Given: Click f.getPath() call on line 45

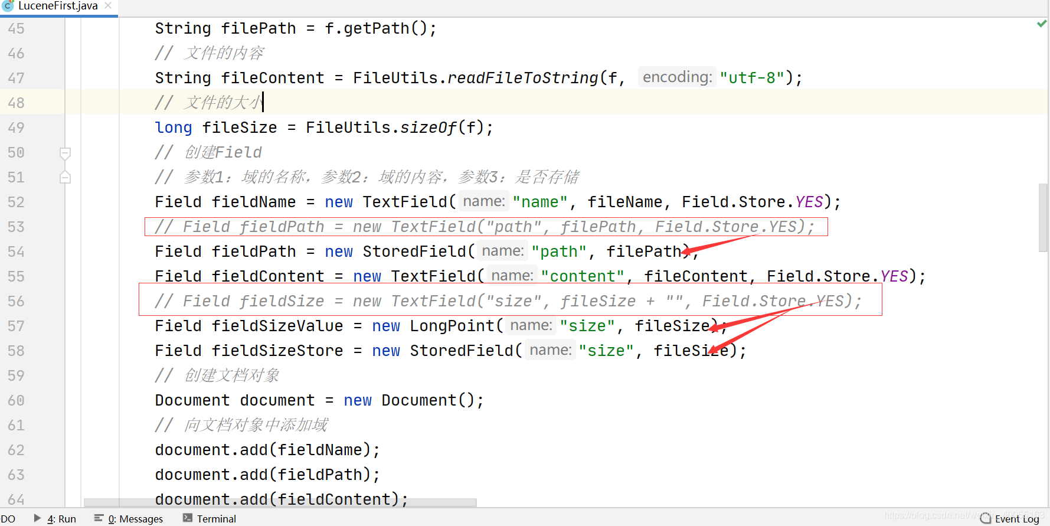Looking at the screenshot, I should [x=376, y=28].
